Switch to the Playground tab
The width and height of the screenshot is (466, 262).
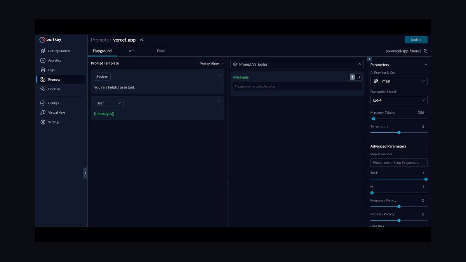click(x=102, y=51)
